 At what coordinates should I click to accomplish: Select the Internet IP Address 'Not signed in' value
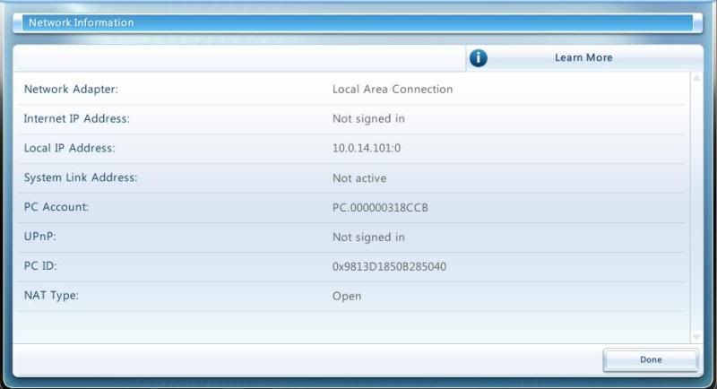[x=368, y=119]
